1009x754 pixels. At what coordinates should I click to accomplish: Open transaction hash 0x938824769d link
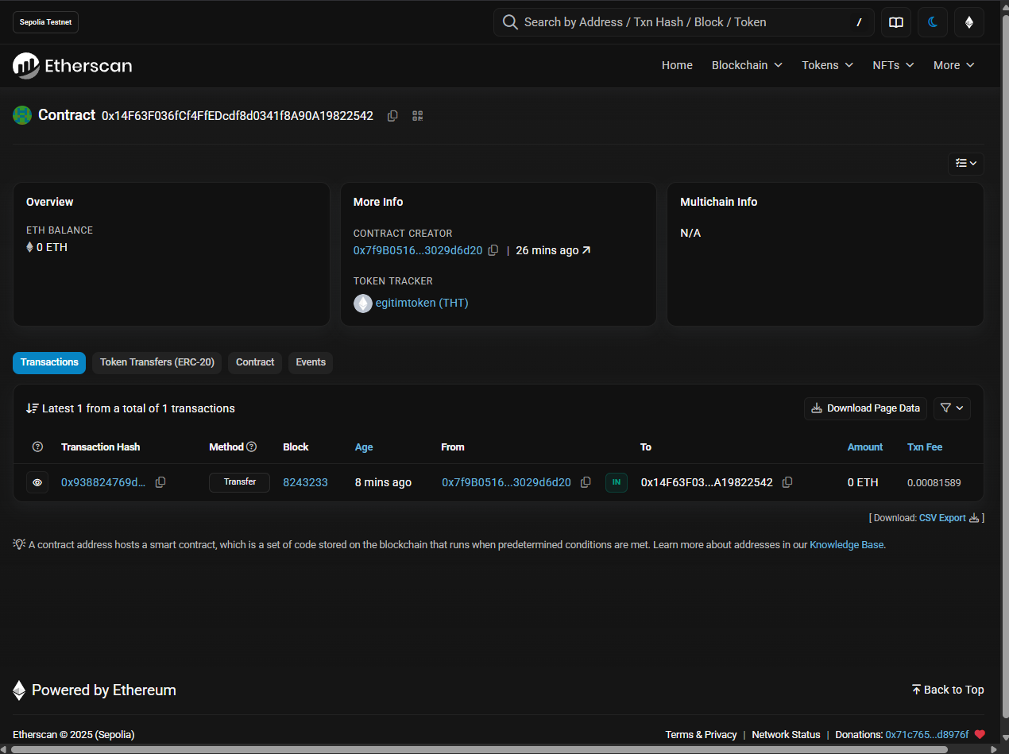tap(103, 482)
